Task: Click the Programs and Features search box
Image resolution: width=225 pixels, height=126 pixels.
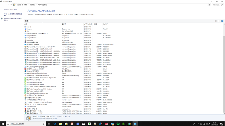Action: coord(218,5)
